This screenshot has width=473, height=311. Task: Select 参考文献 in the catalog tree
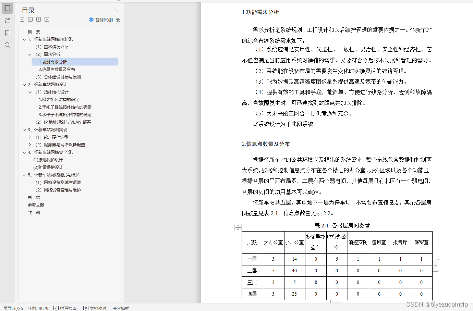[35, 205]
